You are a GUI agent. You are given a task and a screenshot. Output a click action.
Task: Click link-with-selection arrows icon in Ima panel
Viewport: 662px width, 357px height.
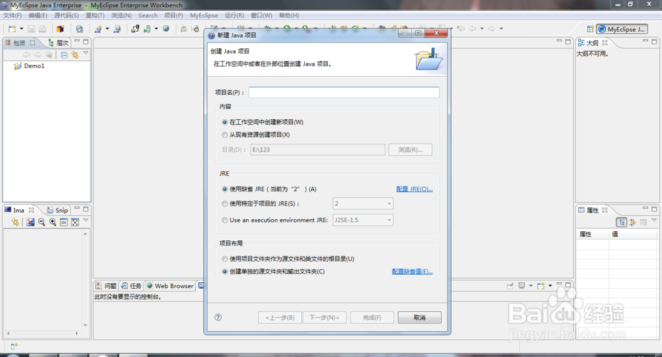coord(16,222)
